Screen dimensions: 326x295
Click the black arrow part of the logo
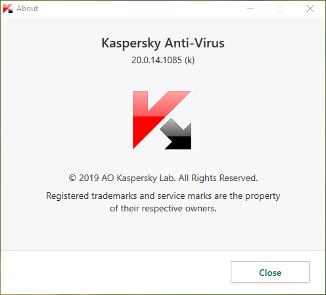click(176, 134)
